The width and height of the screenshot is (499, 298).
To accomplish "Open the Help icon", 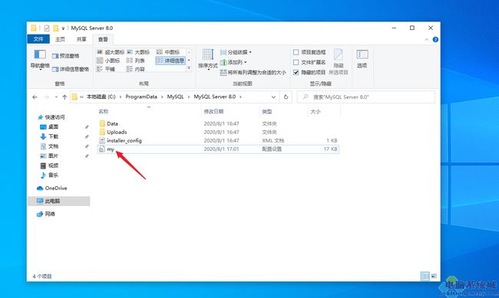I will pos(435,39).
